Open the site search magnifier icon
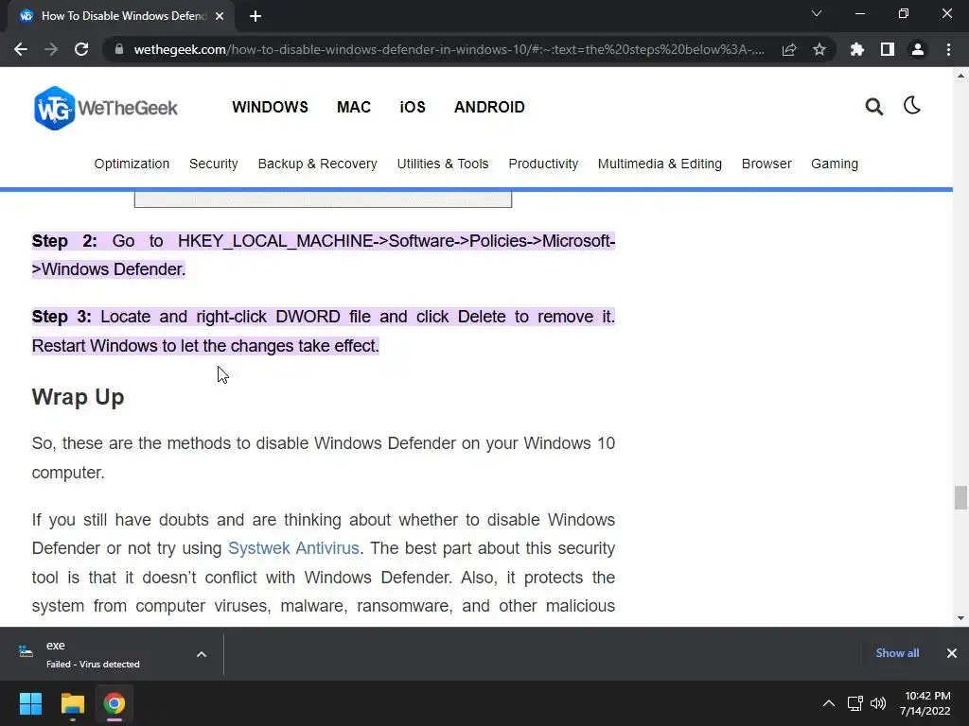The width and height of the screenshot is (969, 726). click(873, 107)
